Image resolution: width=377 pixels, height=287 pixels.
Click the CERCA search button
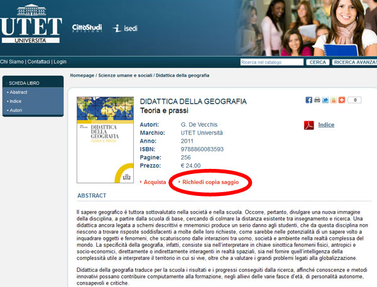[317, 62]
